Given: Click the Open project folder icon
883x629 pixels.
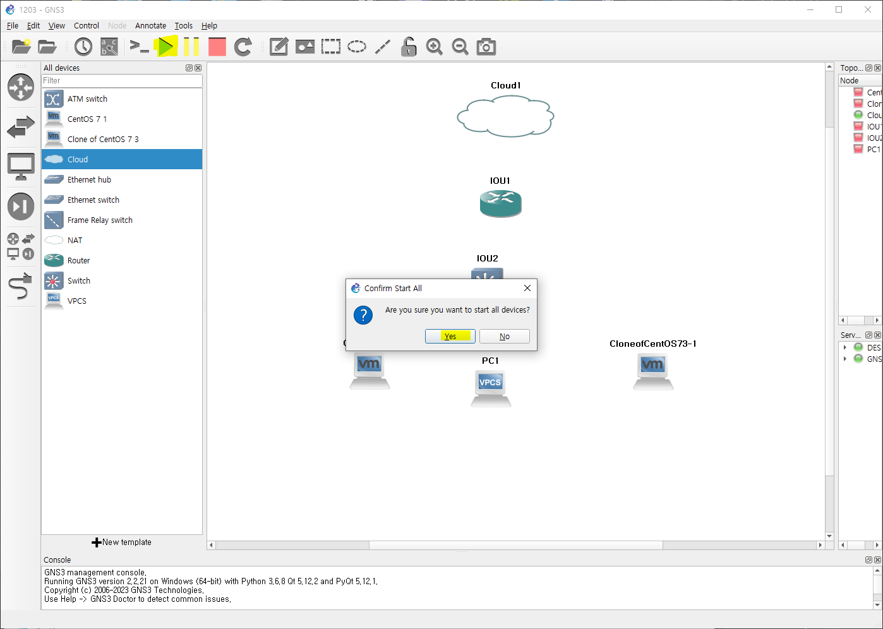Looking at the screenshot, I should (x=47, y=47).
